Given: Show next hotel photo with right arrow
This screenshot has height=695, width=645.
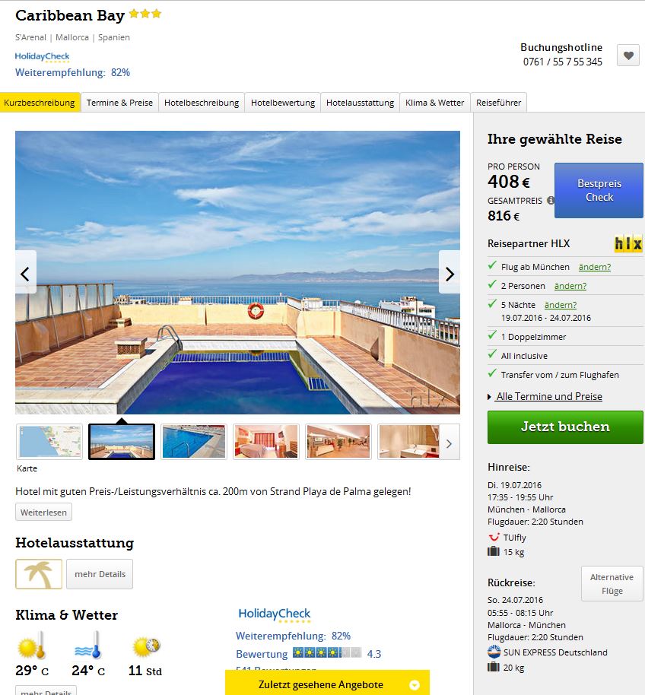Looking at the screenshot, I should click(450, 272).
